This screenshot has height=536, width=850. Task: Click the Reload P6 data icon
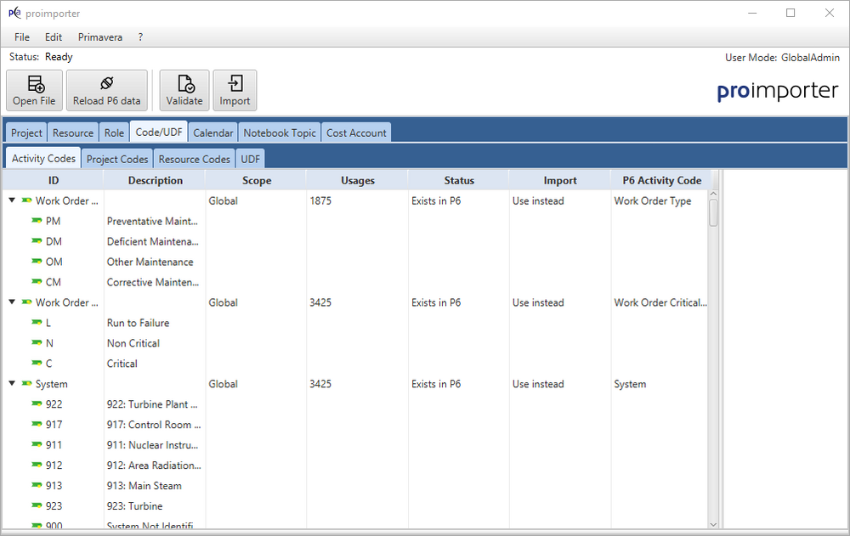click(106, 84)
